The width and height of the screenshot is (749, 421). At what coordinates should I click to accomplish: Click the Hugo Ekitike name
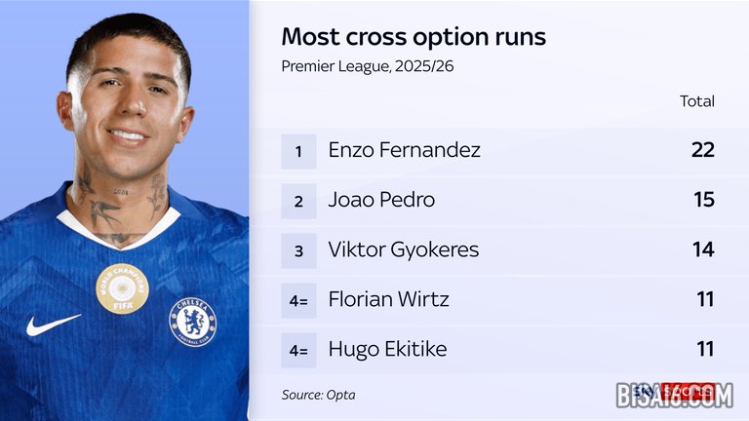(388, 350)
